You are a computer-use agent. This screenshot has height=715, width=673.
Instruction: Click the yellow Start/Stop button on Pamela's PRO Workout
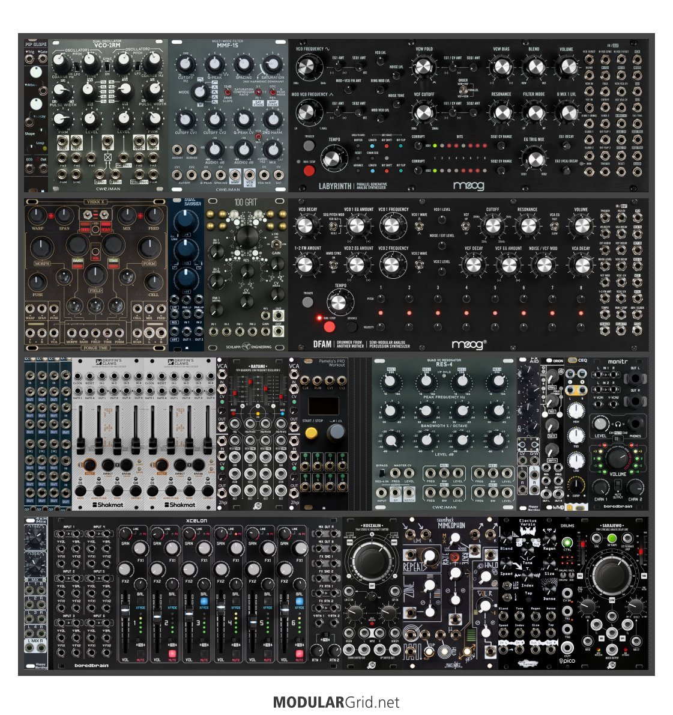point(311,433)
